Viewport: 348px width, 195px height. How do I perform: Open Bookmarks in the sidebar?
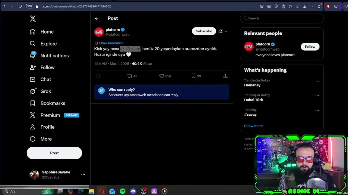tap(48, 103)
